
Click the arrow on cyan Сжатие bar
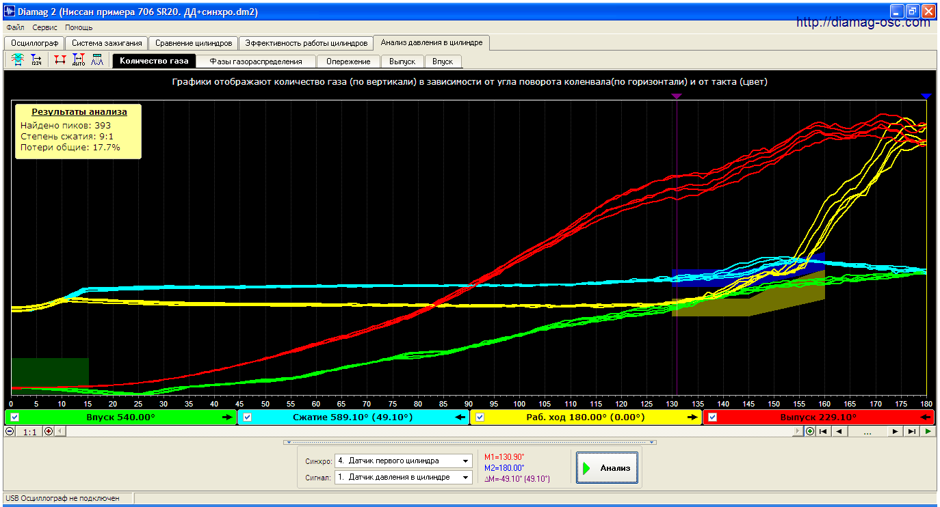(x=460, y=417)
